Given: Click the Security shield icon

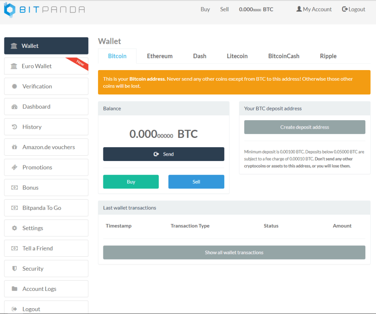Looking at the screenshot, I should pyautogui.click(x=14, y=268).
